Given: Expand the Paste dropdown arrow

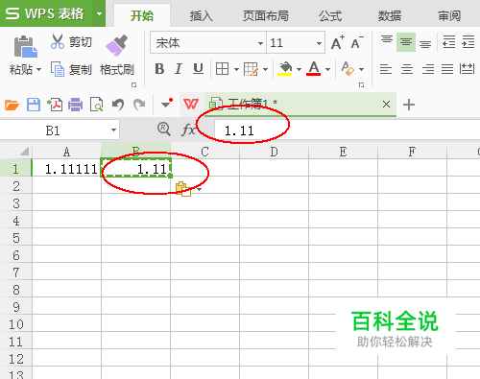Looking at the screenshot, I should point(39,69).
